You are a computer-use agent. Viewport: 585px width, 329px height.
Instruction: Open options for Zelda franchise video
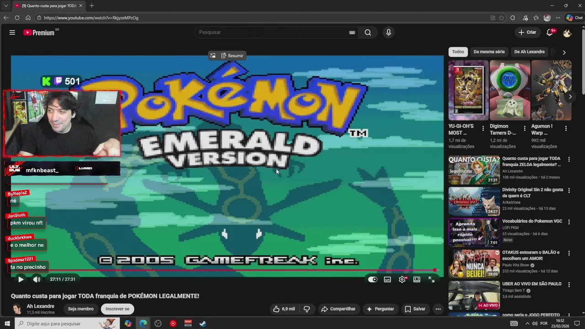click(569, 159)
